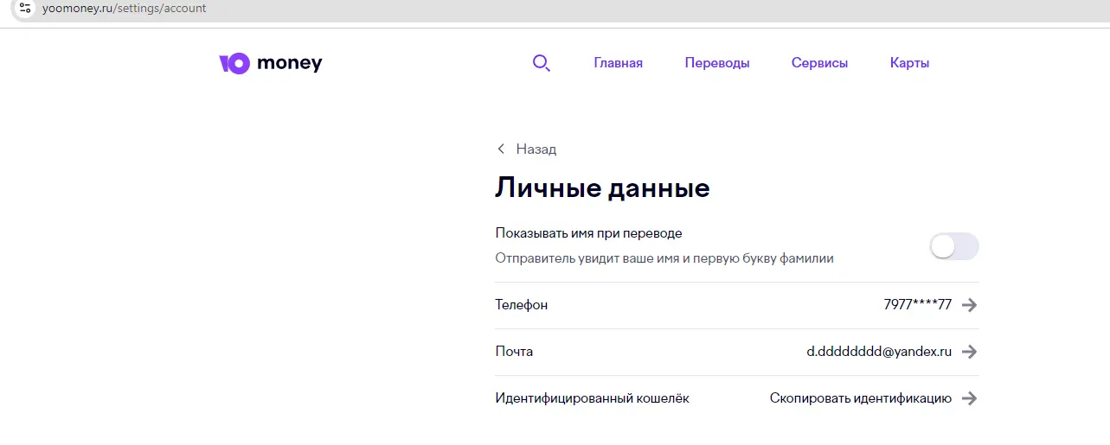Toggle Показывать имя при переводе switch
The image size is (1110, 445).
tap(954, 246)
